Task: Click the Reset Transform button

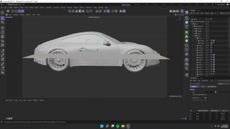Action: pos(203,111)
